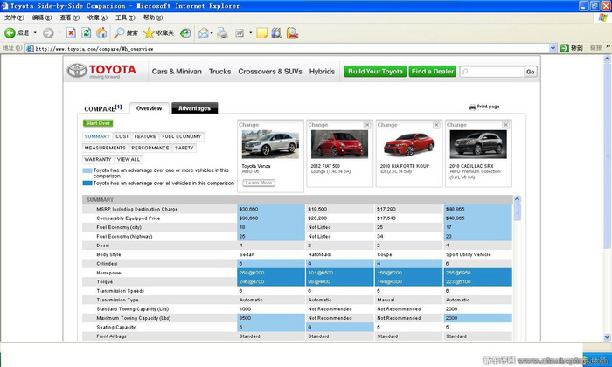Open Trucks navigation link
The width and height of the screenshot is (612, 367).
(219, 72)
